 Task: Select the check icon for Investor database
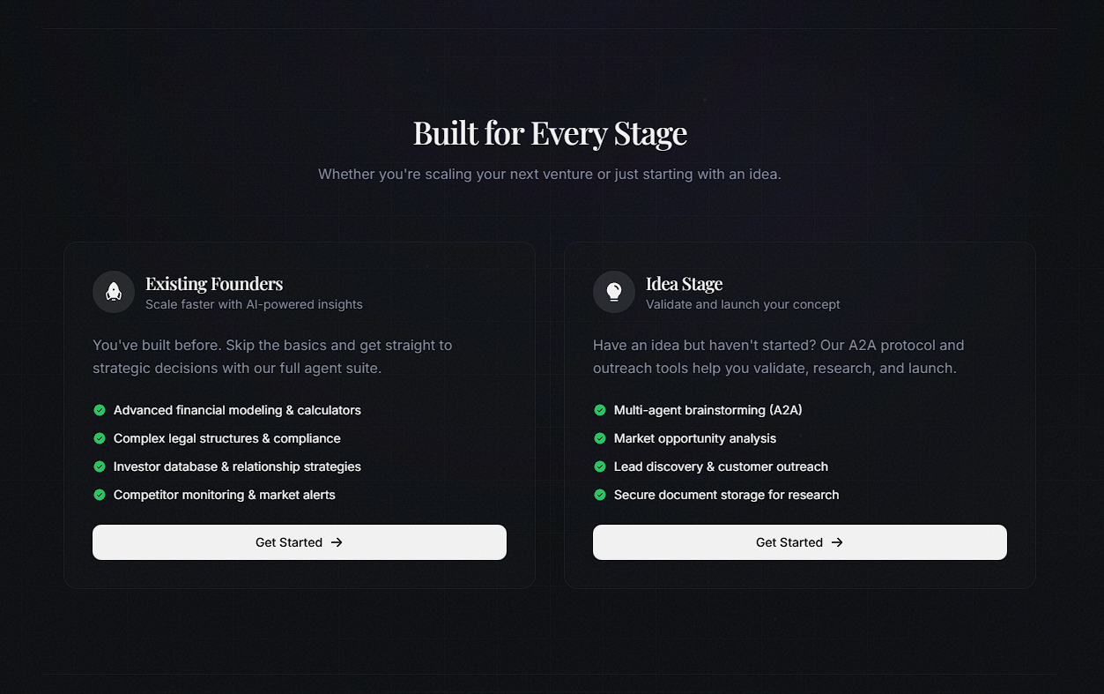pos(100,466)
